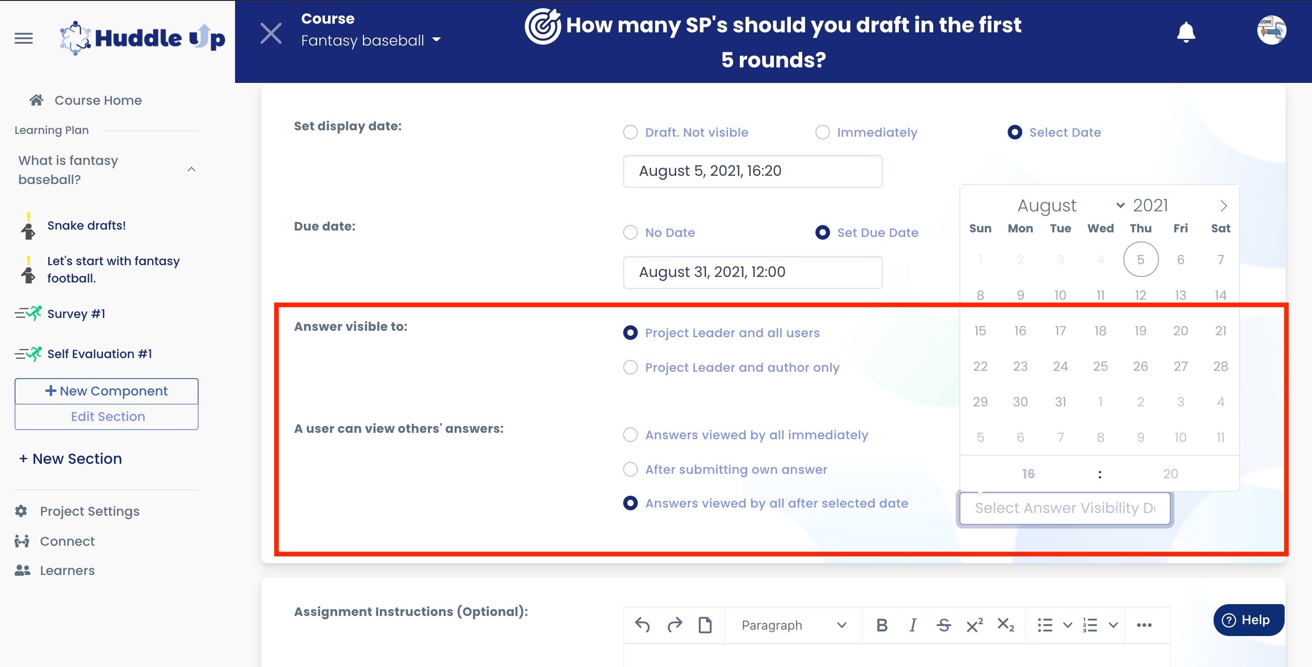Click the Self Evaluation #1 runner icon
Image resolution: width=1312 pixels, height=667 pixels.
(29, 353)
